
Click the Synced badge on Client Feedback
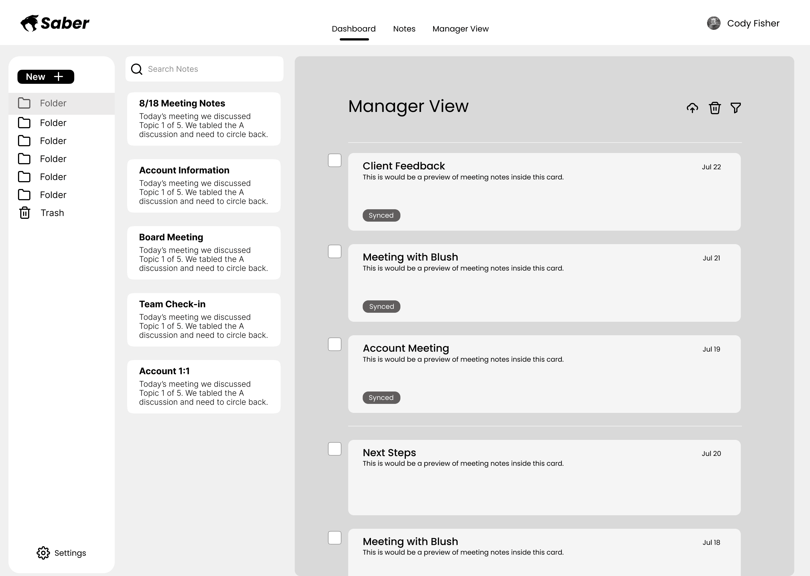point(381,215)
